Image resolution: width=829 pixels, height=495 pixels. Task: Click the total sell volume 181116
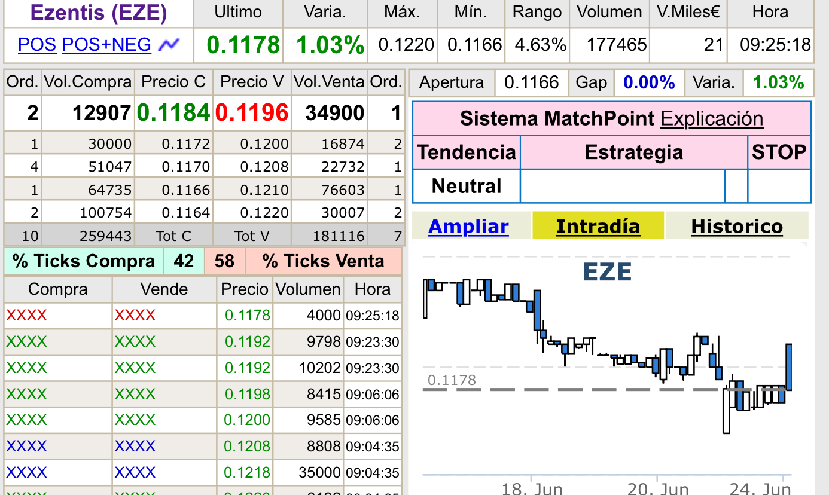(339, 236)
